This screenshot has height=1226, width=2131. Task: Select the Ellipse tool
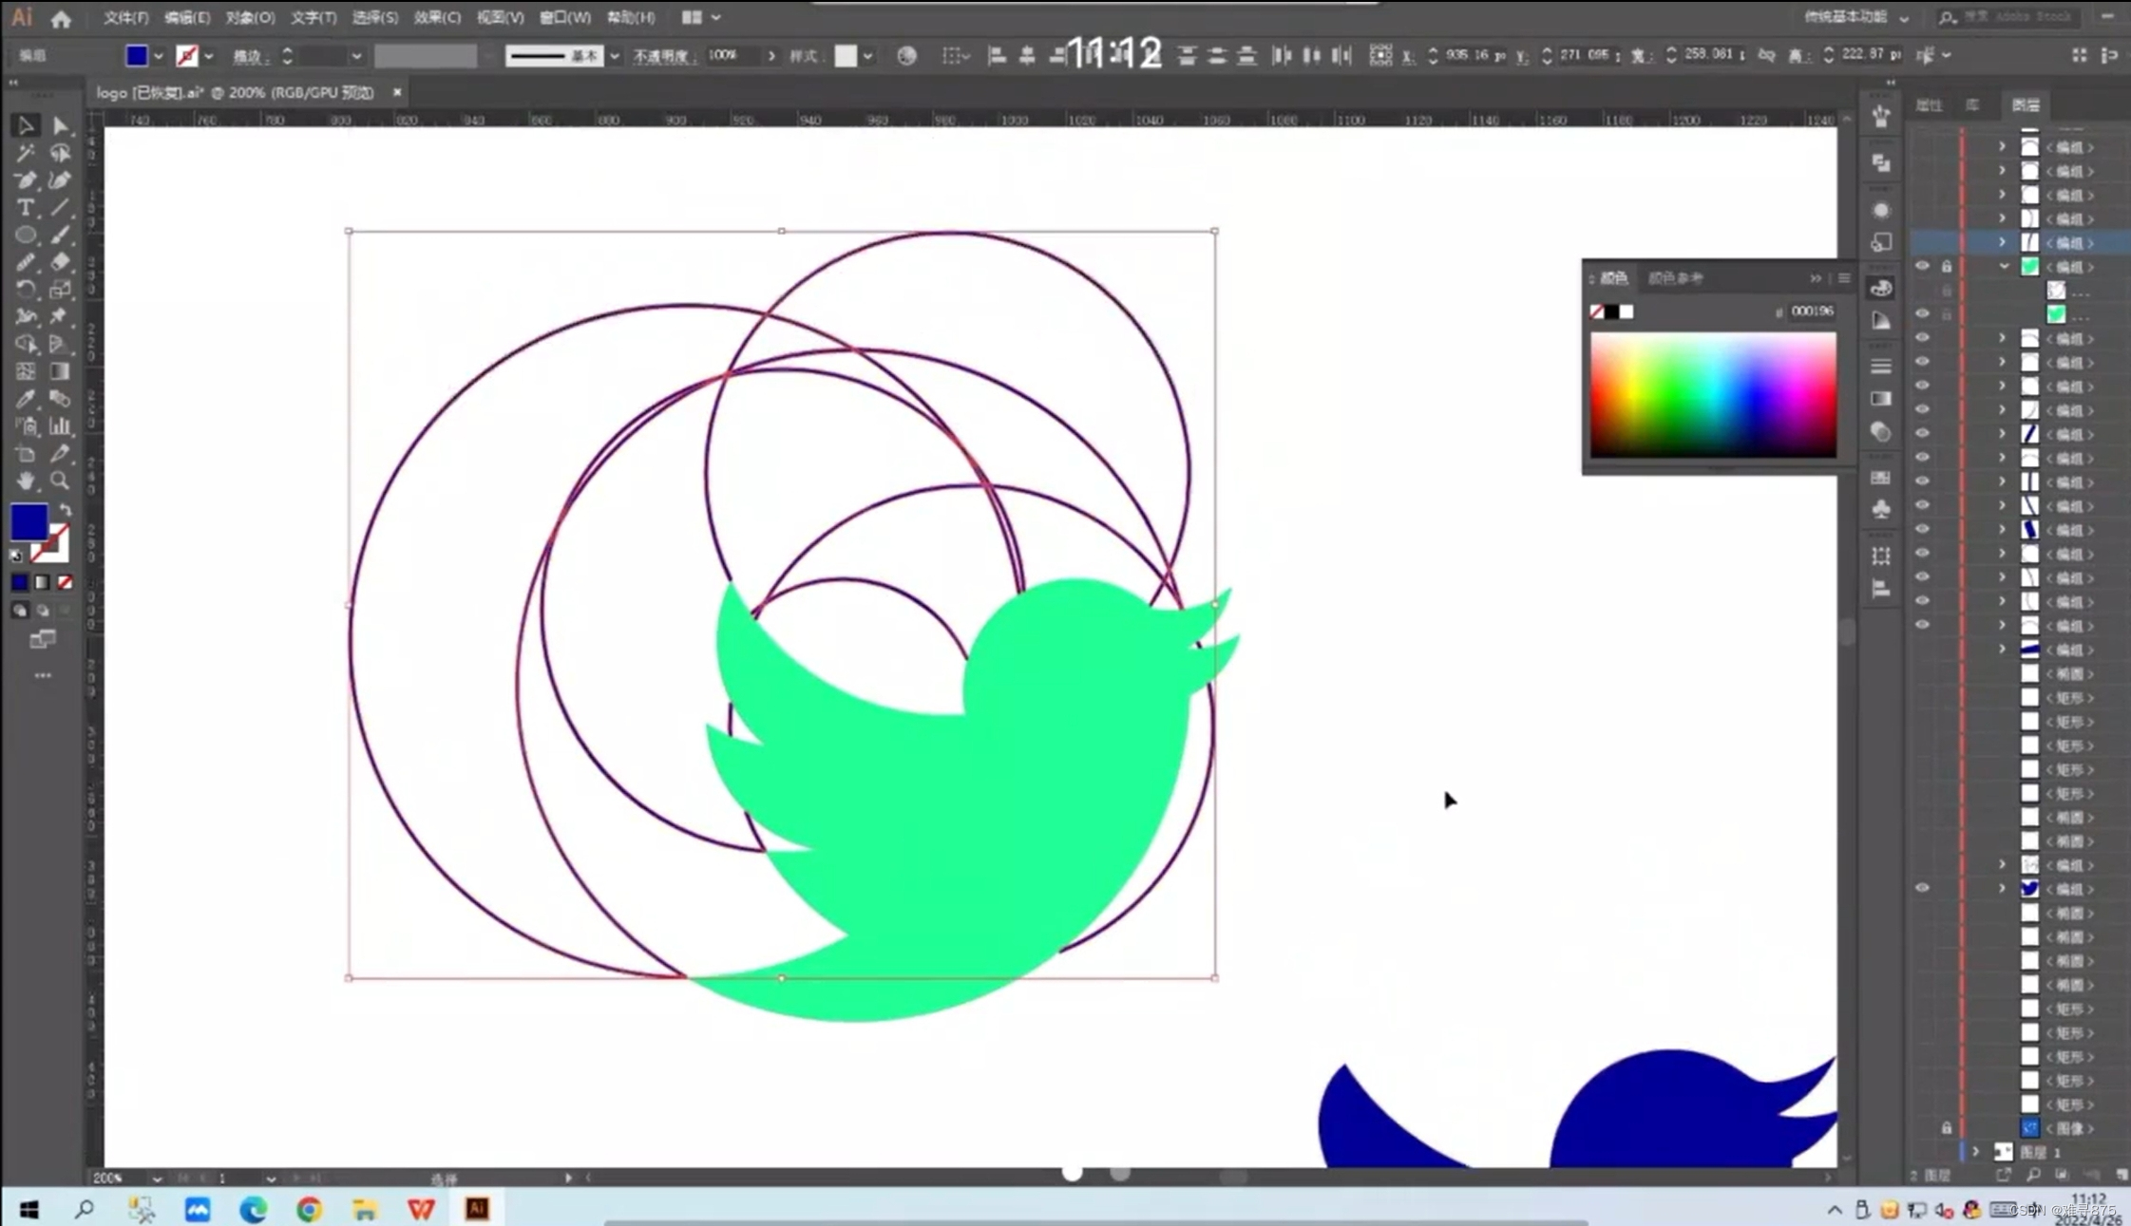click(26, 235)
